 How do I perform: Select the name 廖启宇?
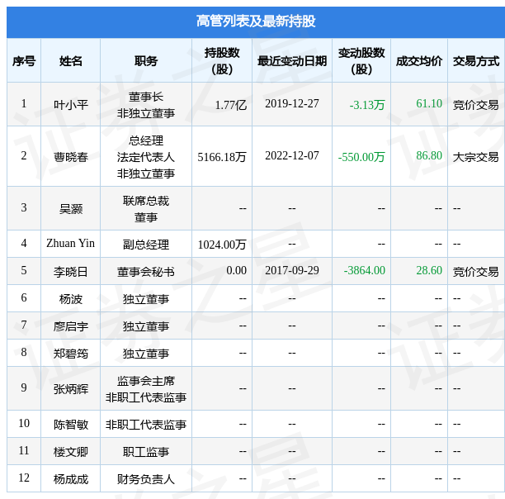70,326
